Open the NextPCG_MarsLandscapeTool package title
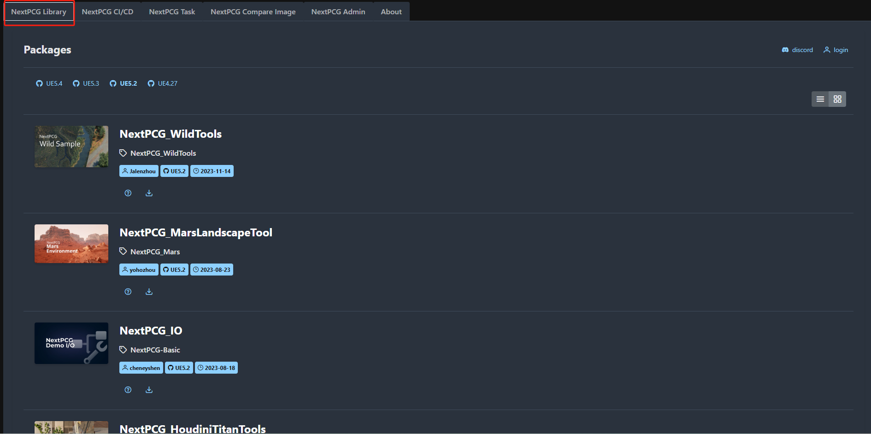The width and height of the screenshot is (871, 434). (196, 233)
